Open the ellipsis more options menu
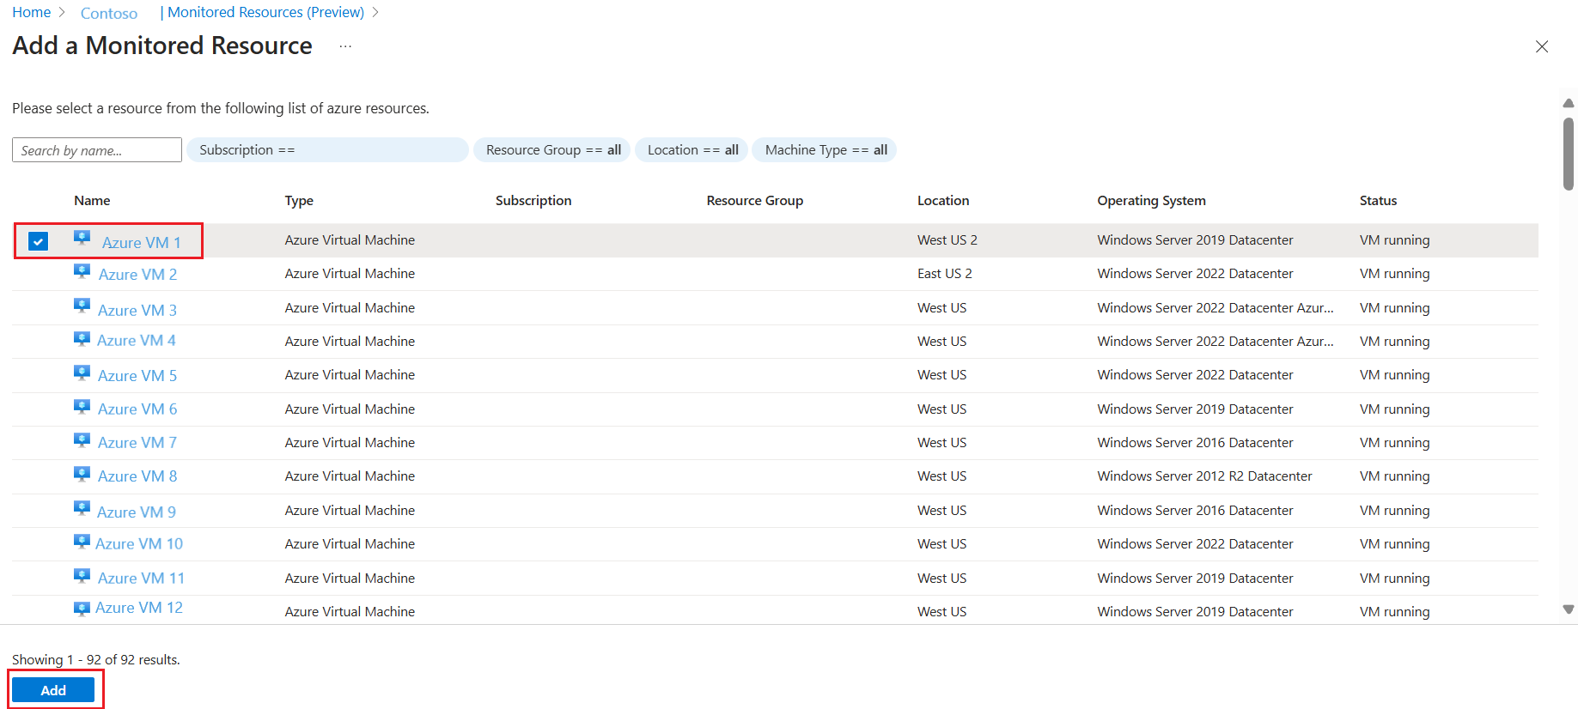This screenshot has width=1578, height=709. tap(345, 46)
